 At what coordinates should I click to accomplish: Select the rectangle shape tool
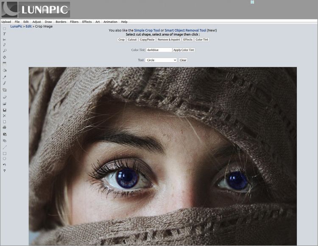[x=5, y=153]
